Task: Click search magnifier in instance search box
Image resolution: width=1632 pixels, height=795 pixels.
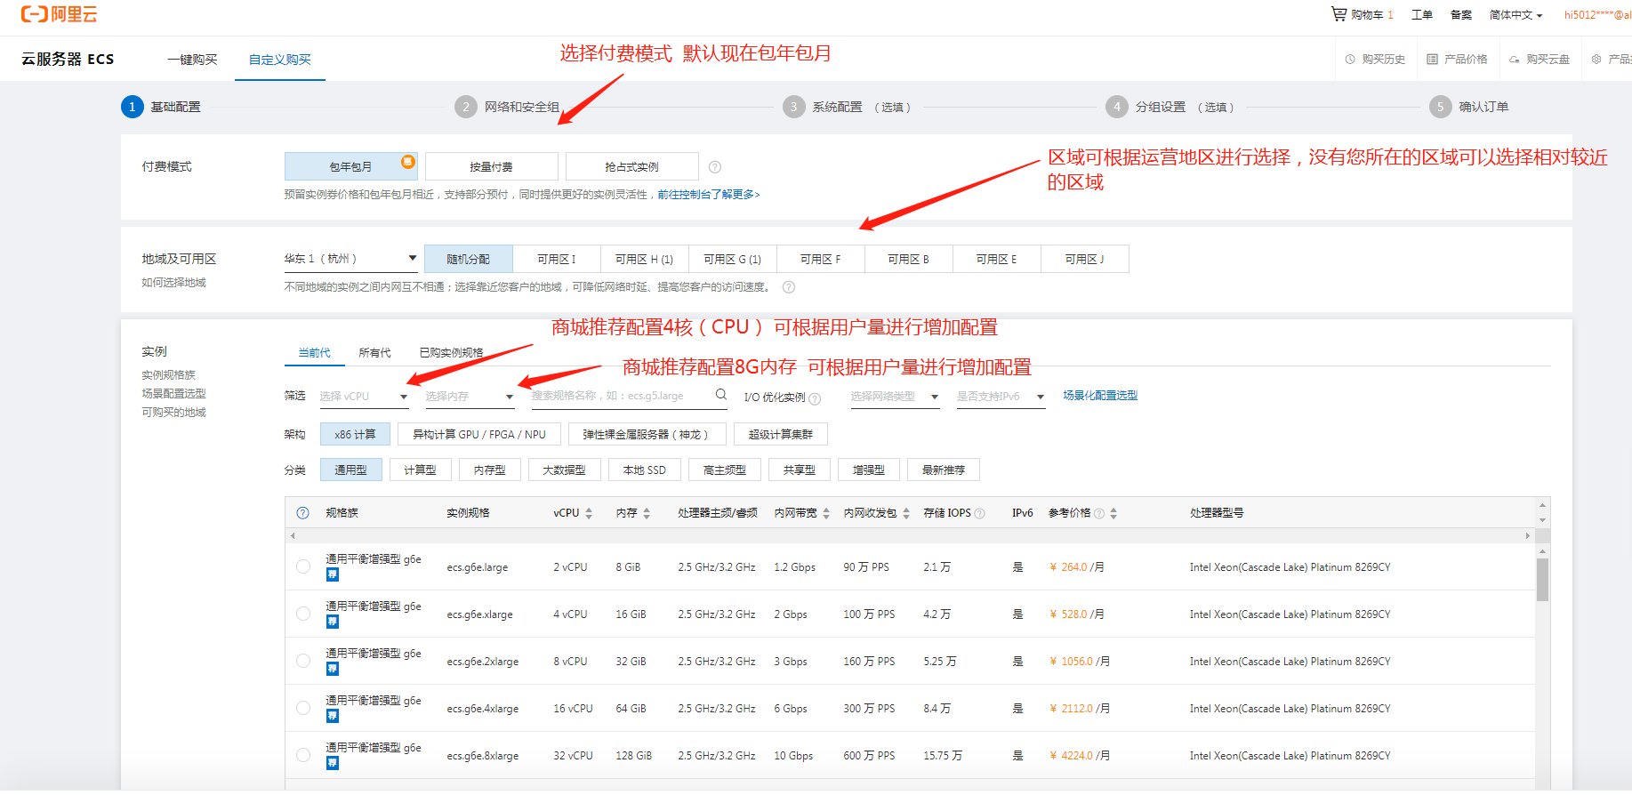Action: [x=721, y=395]
